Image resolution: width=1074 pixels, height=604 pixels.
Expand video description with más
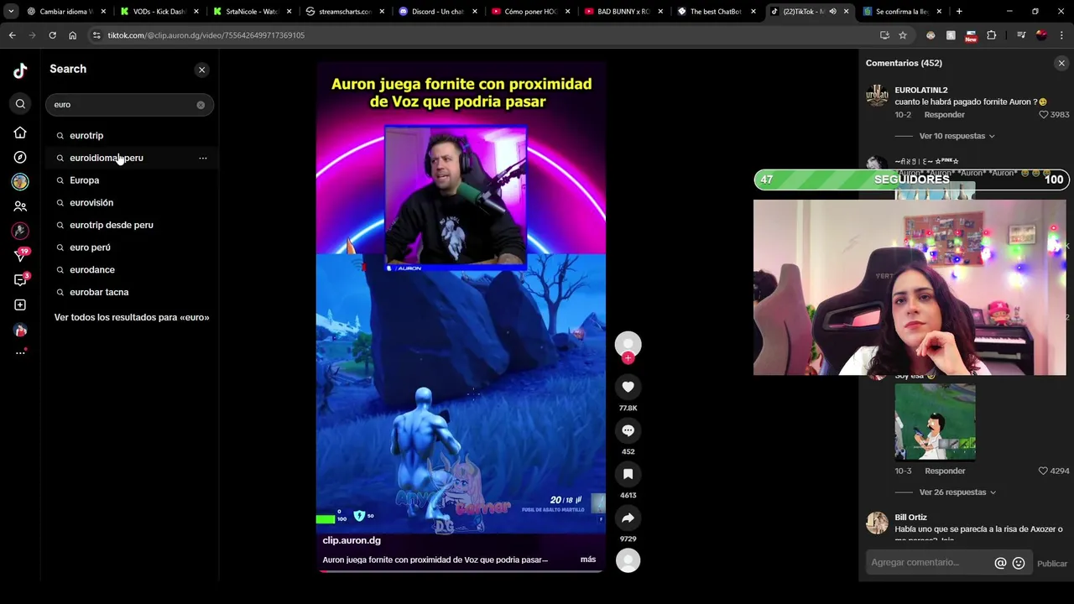pos(588,560)
